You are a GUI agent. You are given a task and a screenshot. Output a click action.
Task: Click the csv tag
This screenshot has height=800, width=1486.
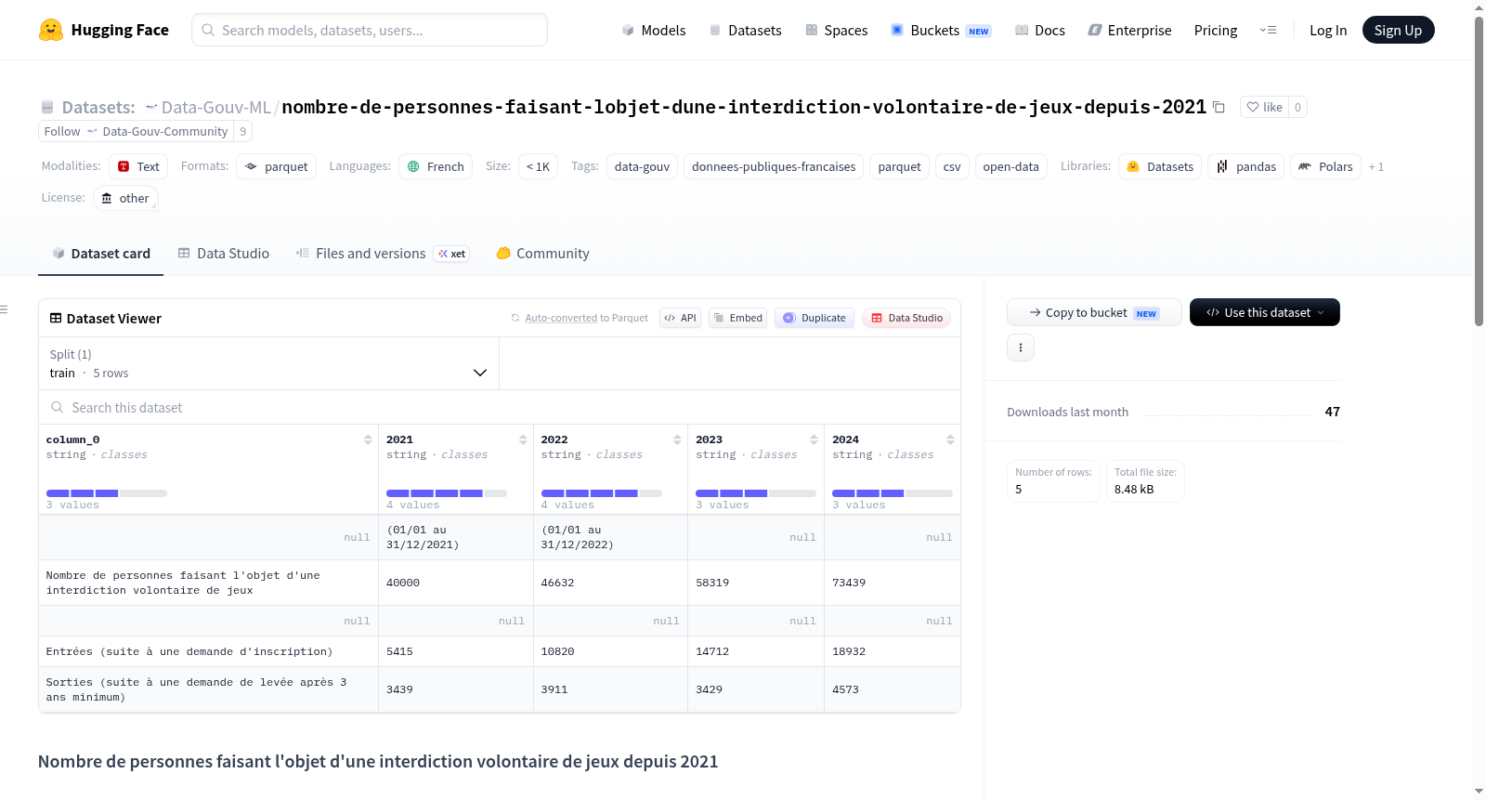click(x=952, y=166)
